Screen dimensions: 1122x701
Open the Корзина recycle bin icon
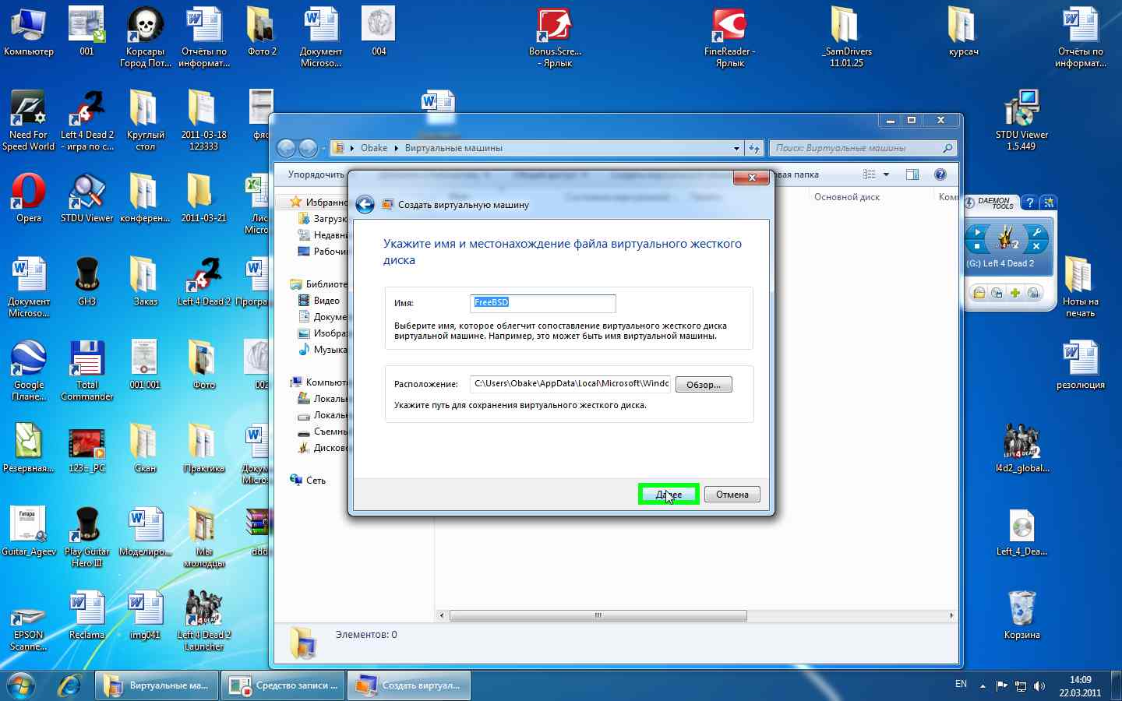tap(1021, 615)
